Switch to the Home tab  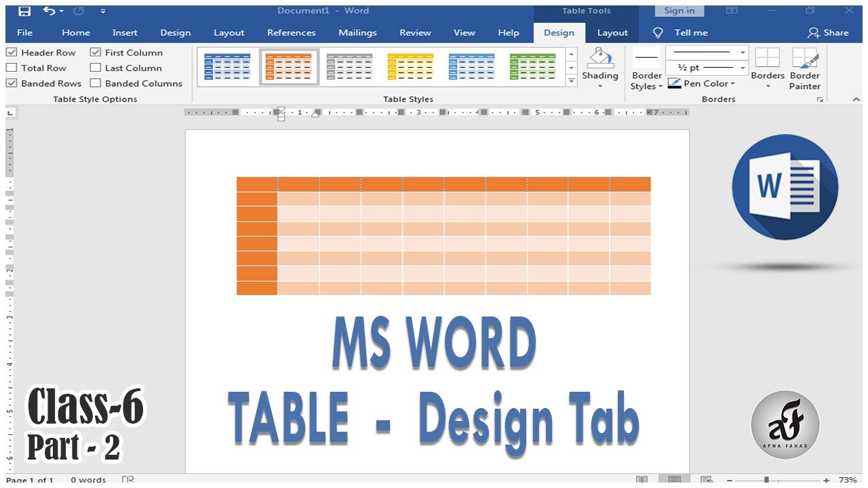(x=76, y=33)
